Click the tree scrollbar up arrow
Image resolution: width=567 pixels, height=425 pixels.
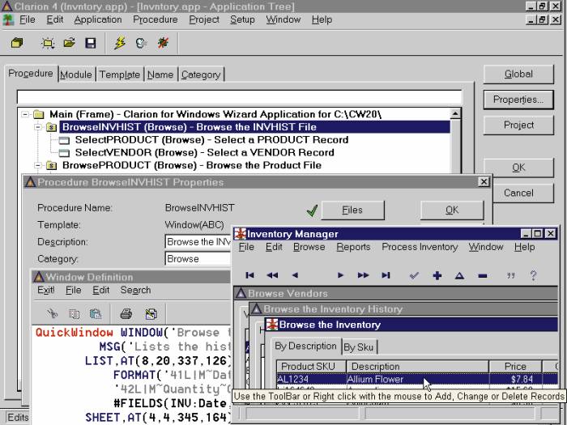pos(455,114)
